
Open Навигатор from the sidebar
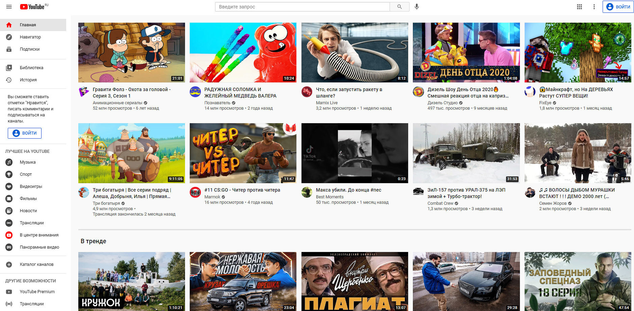[x=30, y=37]
